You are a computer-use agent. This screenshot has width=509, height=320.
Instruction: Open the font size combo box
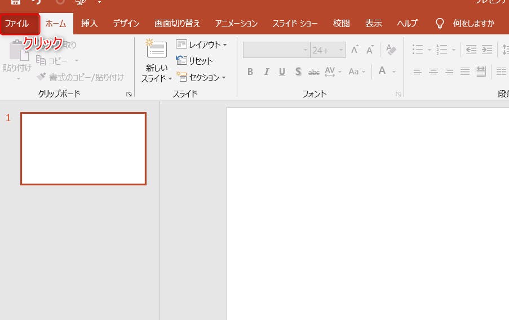coord(327,50)
